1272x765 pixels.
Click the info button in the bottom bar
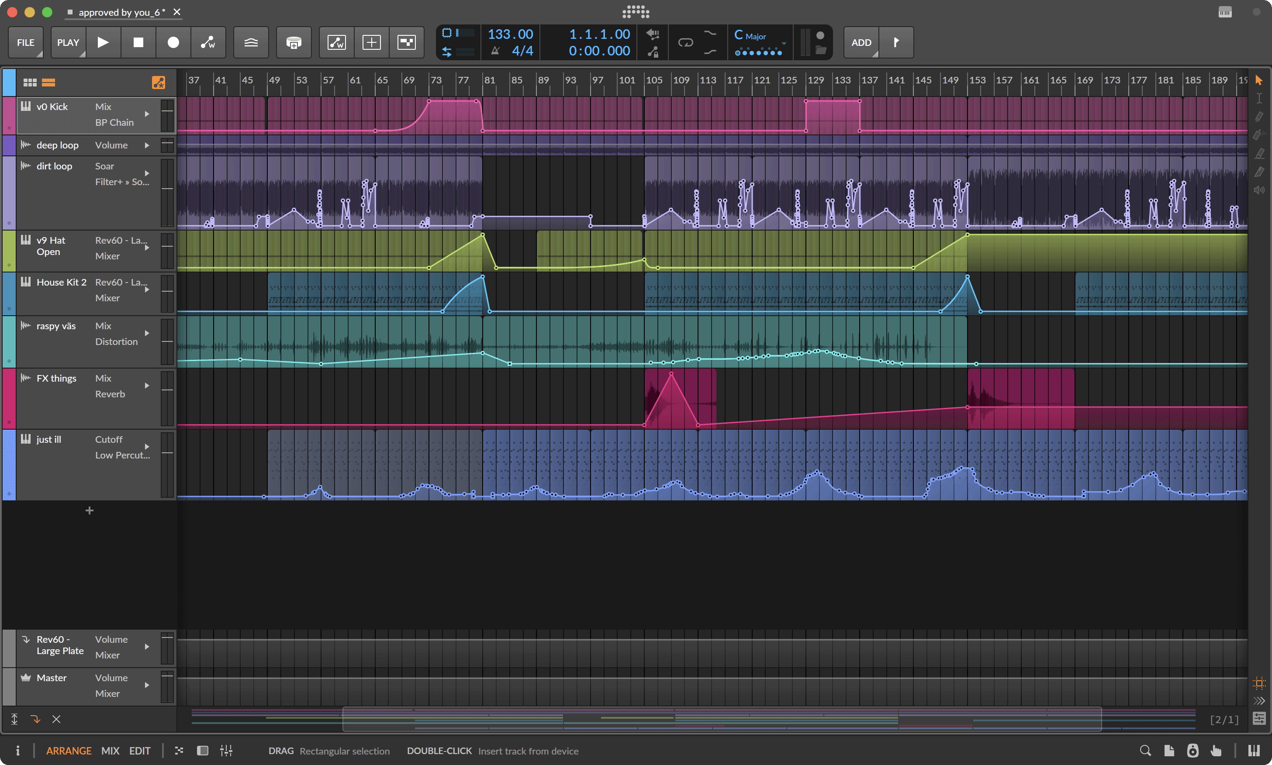pyautogui.click(x=18, y=751)
